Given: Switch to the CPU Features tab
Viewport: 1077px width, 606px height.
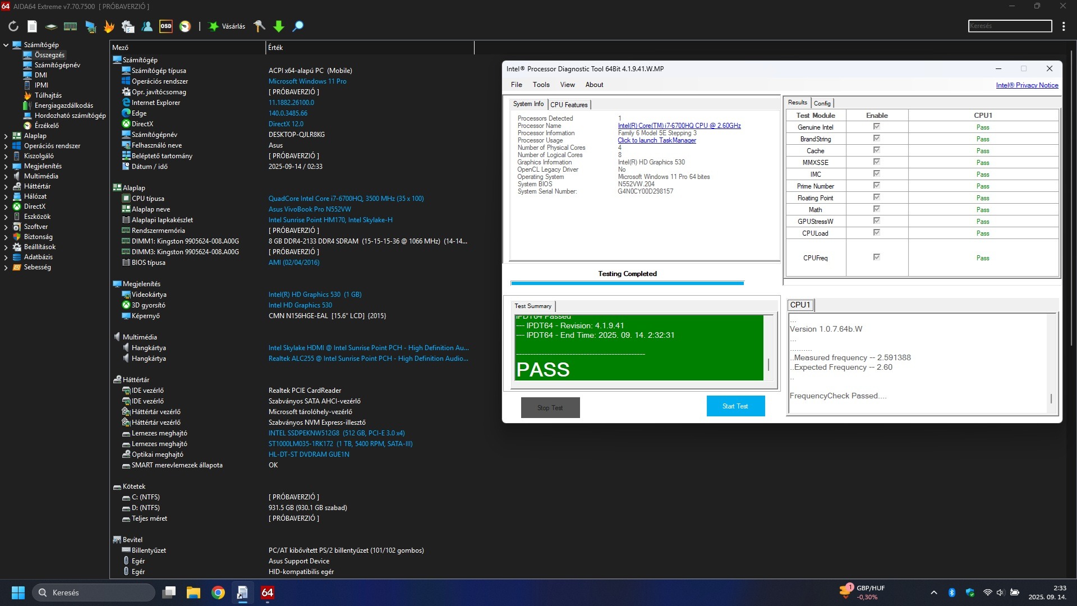Looking at the screenshot, I should [x=569, y=105].
